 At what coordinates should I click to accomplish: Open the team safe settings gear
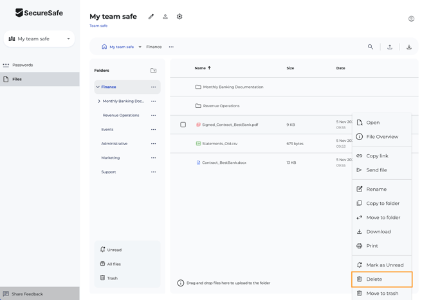click(179, 17)
